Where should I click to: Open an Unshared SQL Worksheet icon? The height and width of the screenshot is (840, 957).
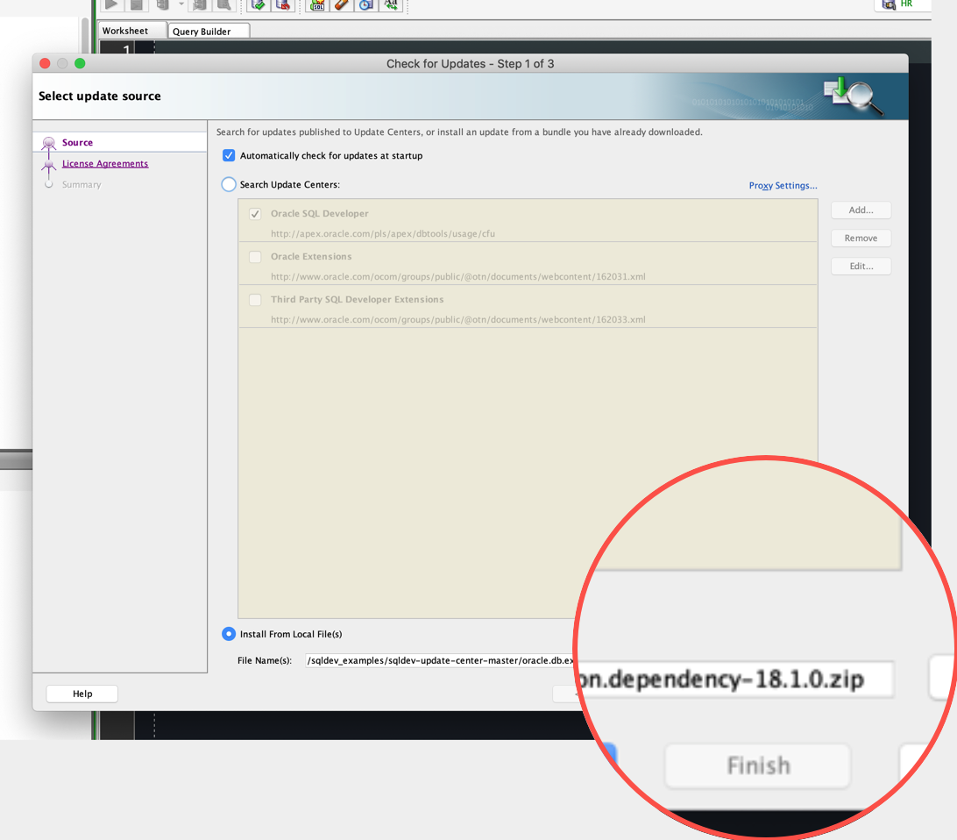click(317, 4)
